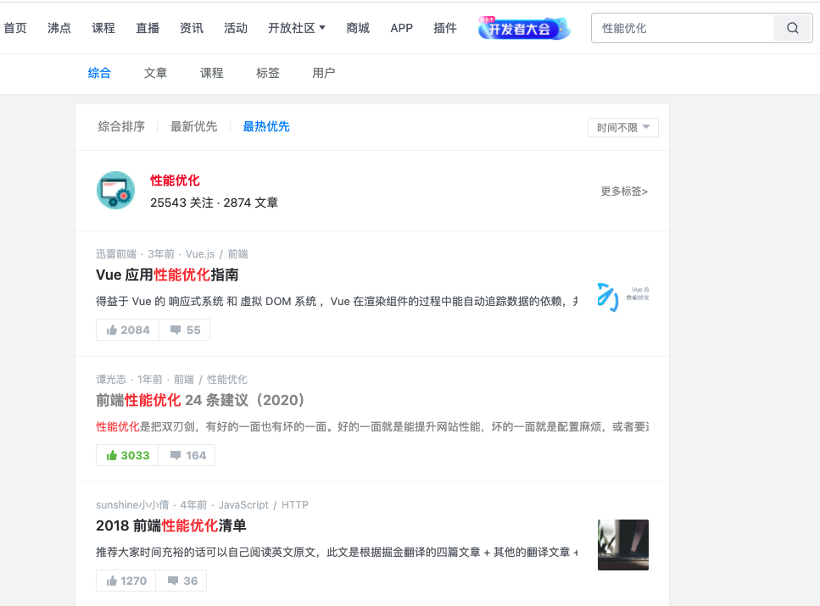The image size is (820, 606).
Task: Open the 2018 前端性能优化清单 article thumbnail
Action: coord(622,545)
